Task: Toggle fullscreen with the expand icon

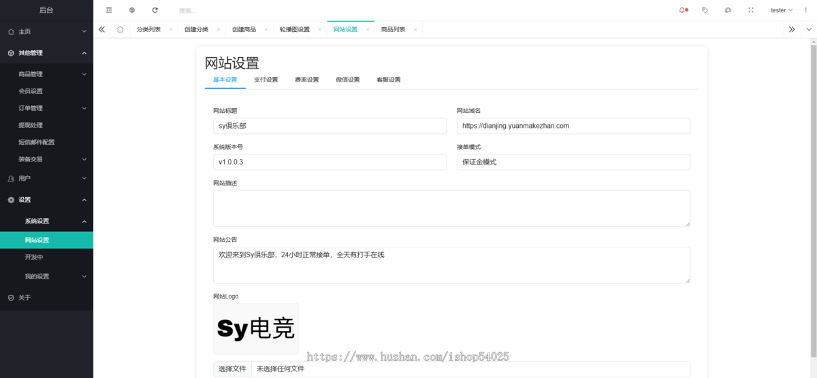Action: (751, 10)
